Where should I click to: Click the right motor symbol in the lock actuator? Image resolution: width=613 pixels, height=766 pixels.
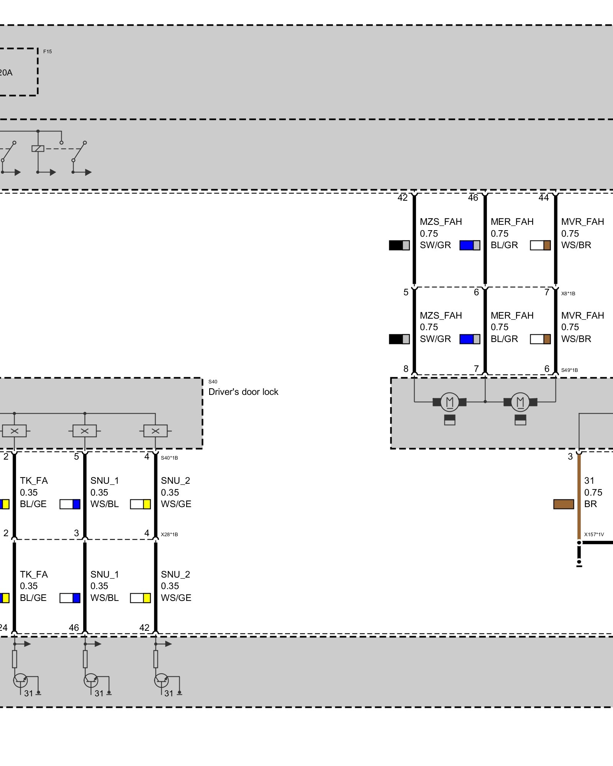tap(520, 402)
